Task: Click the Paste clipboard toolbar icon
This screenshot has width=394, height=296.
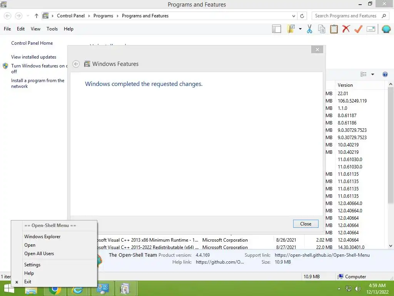Action: pos(334,29)
